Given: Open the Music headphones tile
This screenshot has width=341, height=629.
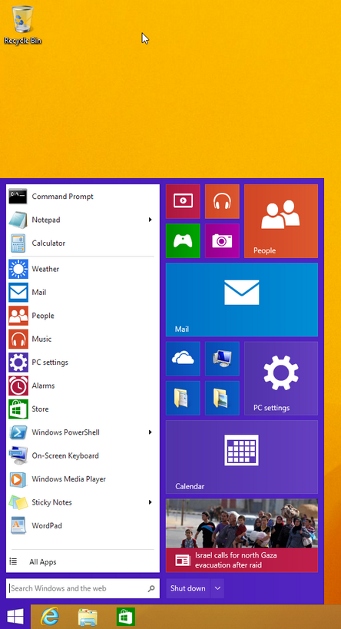Looking at the screenshot, I should tap(222, 201).
